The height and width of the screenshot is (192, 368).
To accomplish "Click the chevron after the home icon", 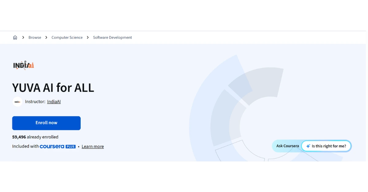I will click(23, 38).
